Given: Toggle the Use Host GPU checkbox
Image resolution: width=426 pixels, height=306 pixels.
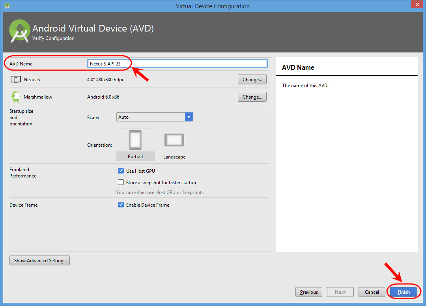Looking at the screenshot, I should (x=121, y=171).
